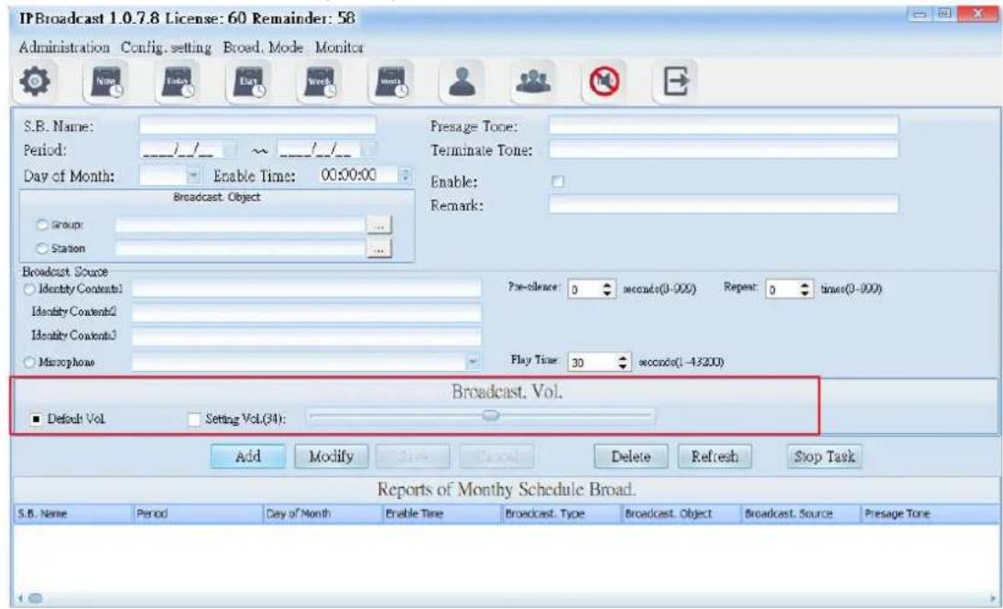This screenshot has width=1003, height=609.
Task: Tick the Setting Vol.(34) checkbox
Action: coord(194,419)
